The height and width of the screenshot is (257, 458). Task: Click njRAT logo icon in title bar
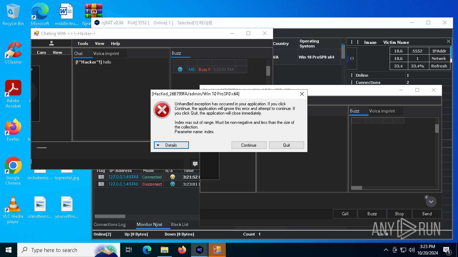pos(97,22)
